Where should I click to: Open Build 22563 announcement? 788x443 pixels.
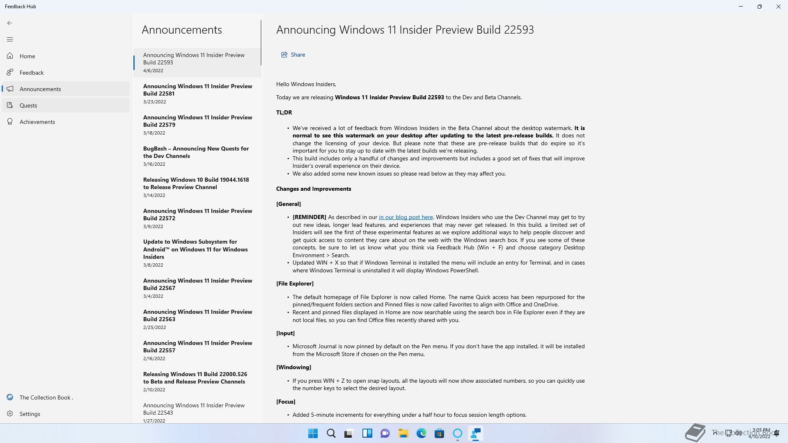[197, 319]
